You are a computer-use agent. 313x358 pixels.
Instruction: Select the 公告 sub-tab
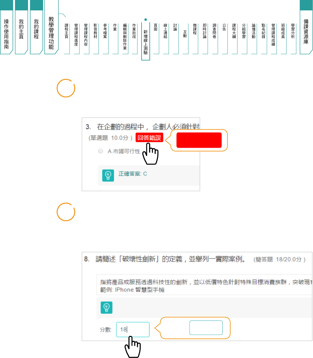point(225,38)
